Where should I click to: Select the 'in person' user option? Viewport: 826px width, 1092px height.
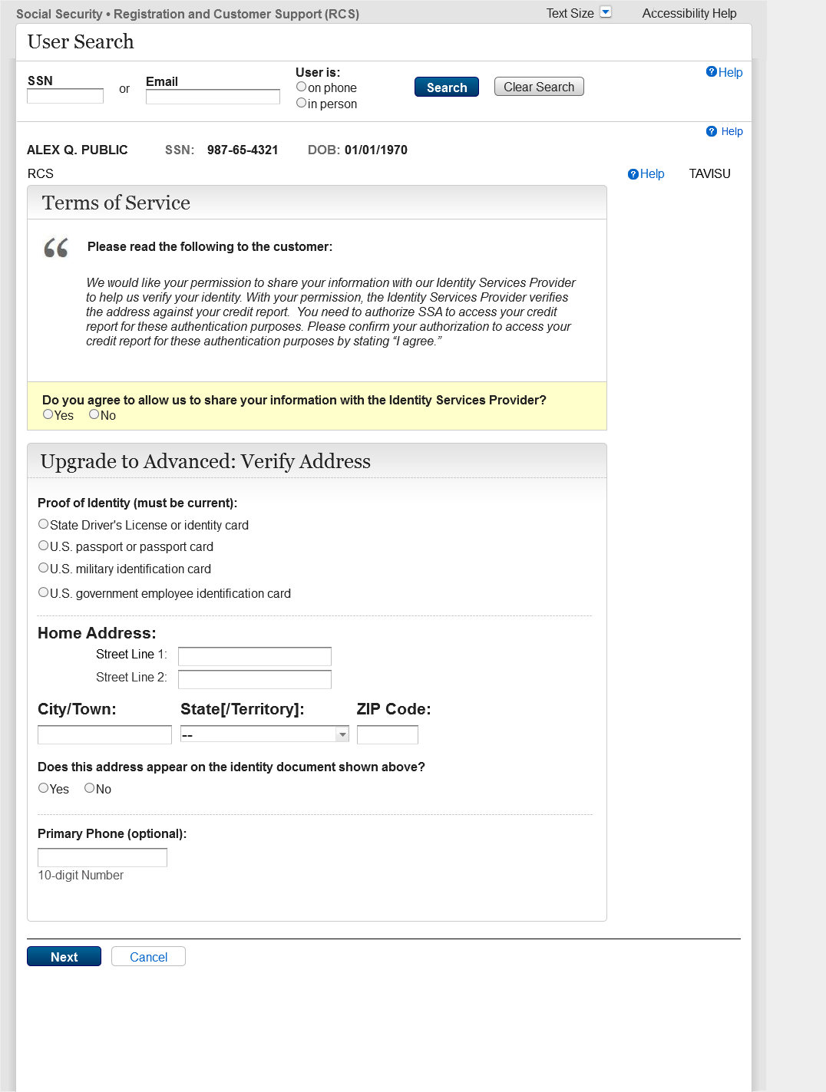click(302, 103)
